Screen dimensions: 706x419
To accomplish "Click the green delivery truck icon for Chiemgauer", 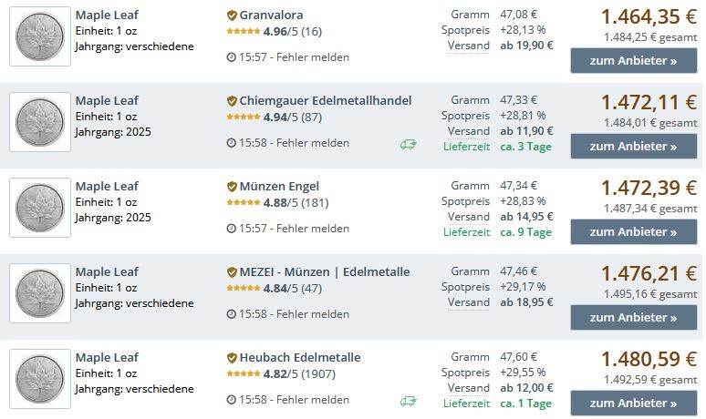I will click(x=407, y=144).
